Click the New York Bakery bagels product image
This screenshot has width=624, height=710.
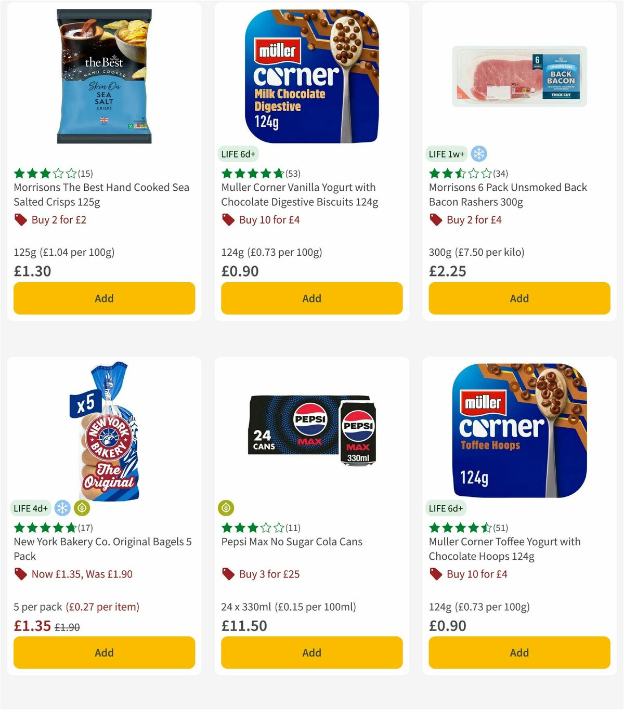tap(104, 437)
